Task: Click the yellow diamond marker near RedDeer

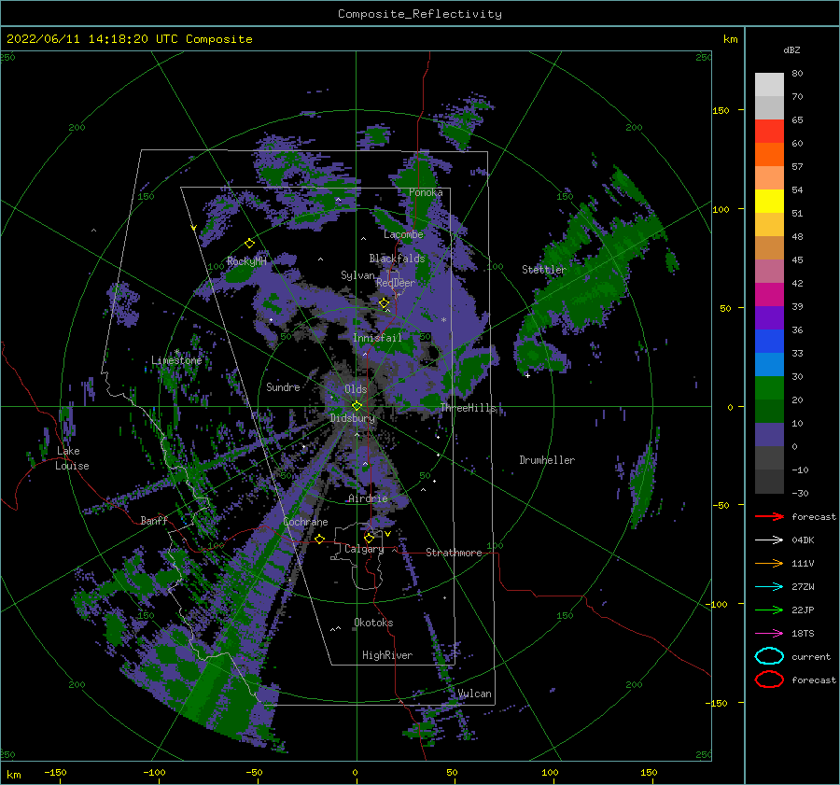Action: click(384, 303)
